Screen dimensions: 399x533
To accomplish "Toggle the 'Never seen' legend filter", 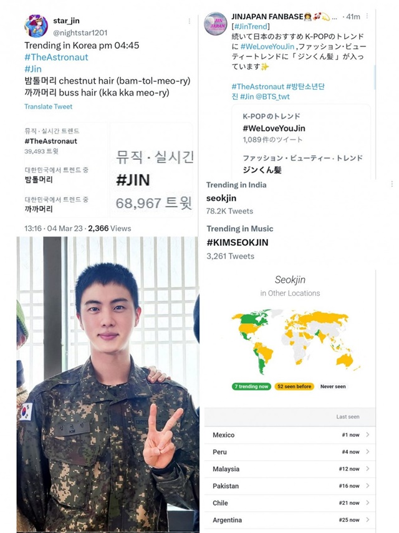I will pos(333,386).
